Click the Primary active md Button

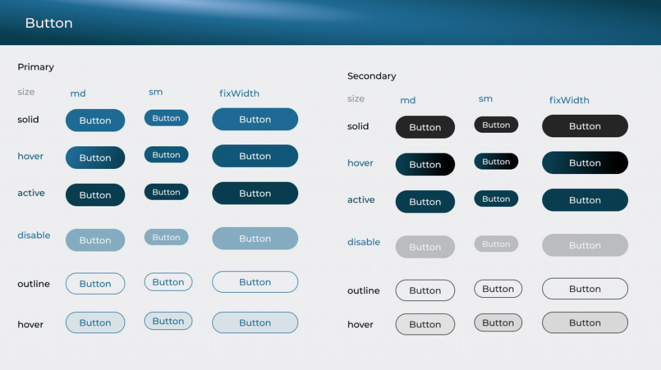click(x=96, y=195)
